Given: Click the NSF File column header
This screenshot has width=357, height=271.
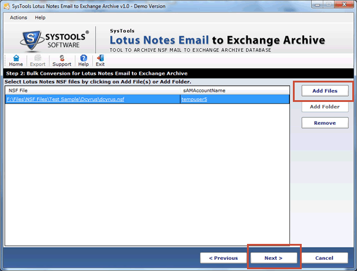Looking at the screenshot, I should click(93, 91).
